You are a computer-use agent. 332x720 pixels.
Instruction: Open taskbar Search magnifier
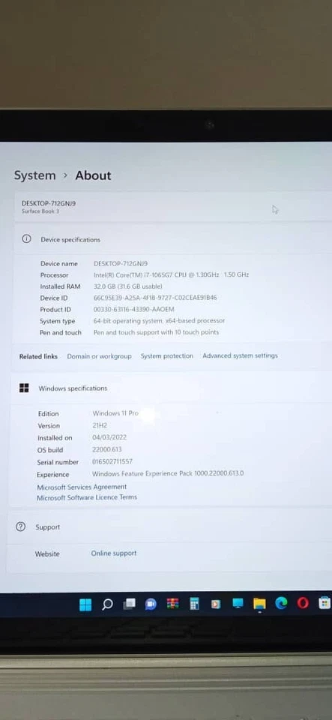(x=107, y=604)
